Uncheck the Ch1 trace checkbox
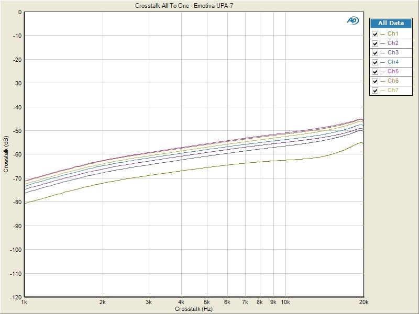Viewport: 419px width, 314px height. click(x=375, y=34)
